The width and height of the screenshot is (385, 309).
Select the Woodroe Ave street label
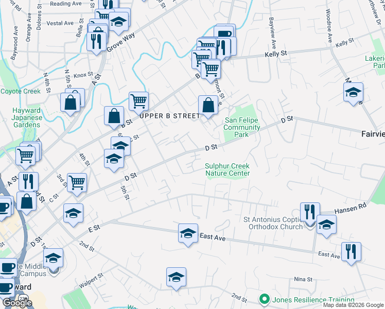pyautogui.click(x=329, y=26)
